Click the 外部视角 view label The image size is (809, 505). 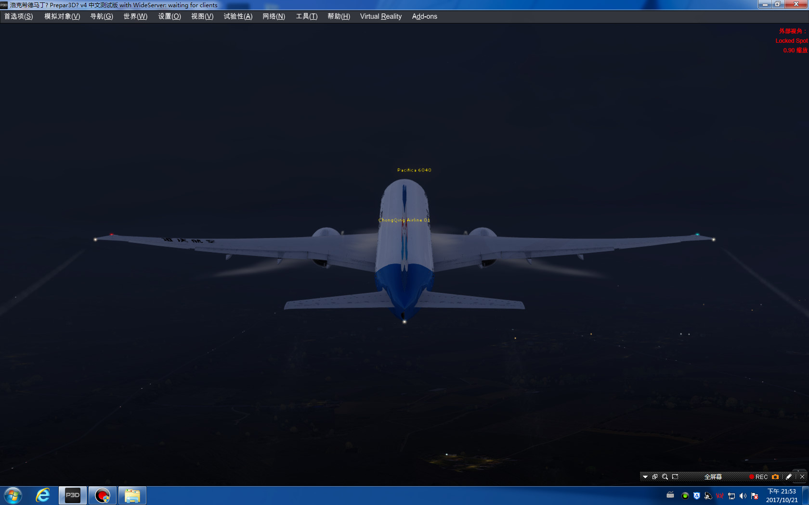(793, 31)
